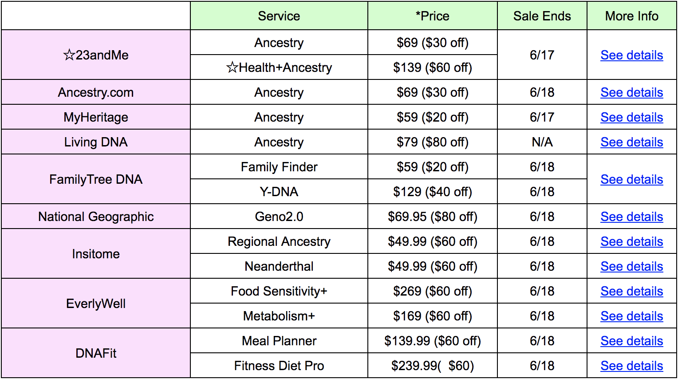
Task: Open See details for Meal Planner
Action: coord(631,341)
